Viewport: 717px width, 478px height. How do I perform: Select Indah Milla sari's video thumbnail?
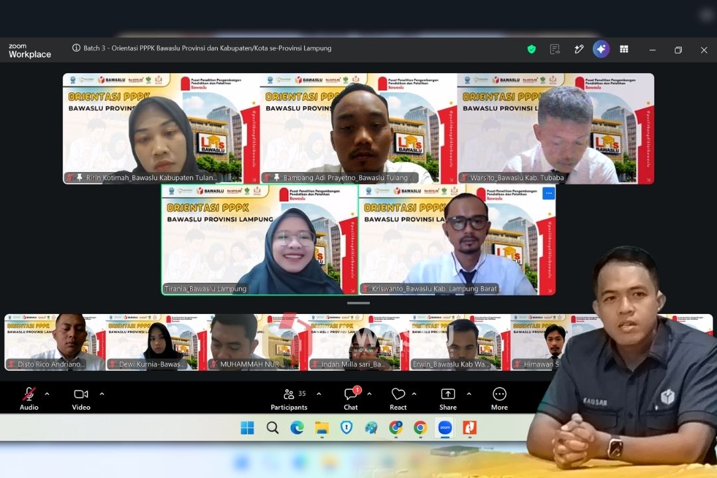358,342
